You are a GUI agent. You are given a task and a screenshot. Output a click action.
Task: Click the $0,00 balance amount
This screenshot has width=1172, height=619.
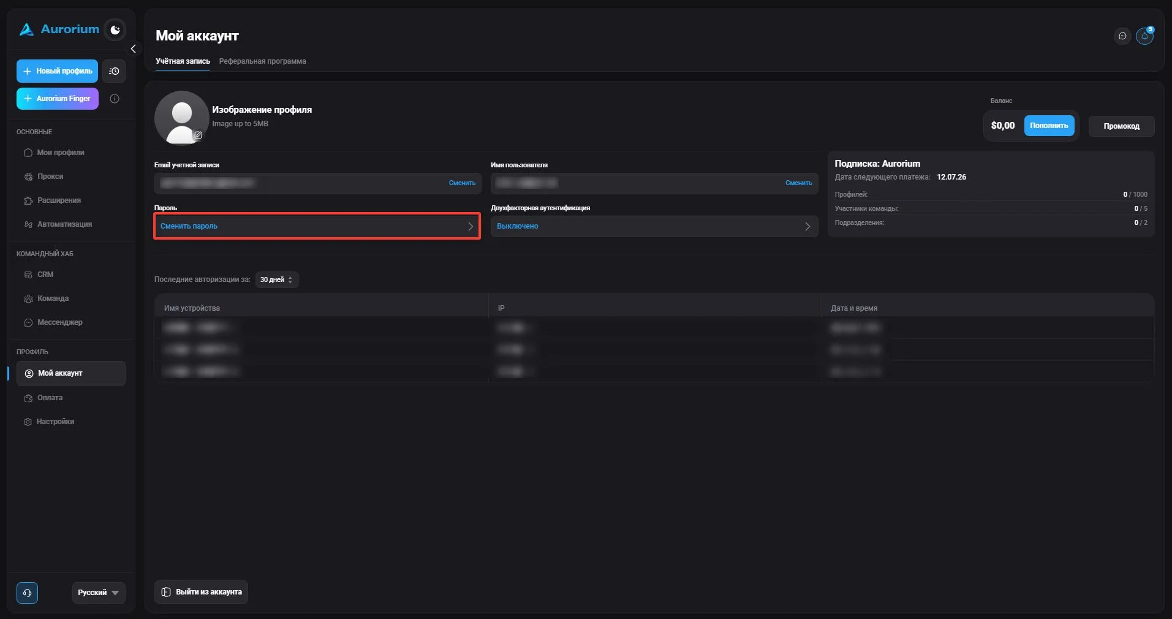tap(1003, 126)
